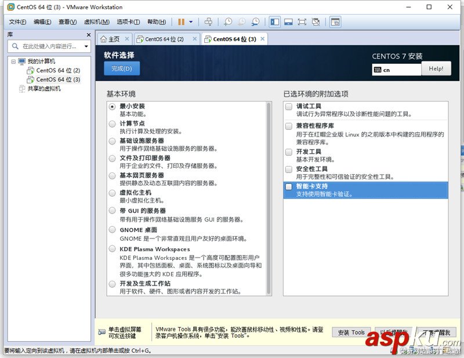Open the snapshot manager icon
The width and height of the screenshot is (464, 358).
coord(255,22)
